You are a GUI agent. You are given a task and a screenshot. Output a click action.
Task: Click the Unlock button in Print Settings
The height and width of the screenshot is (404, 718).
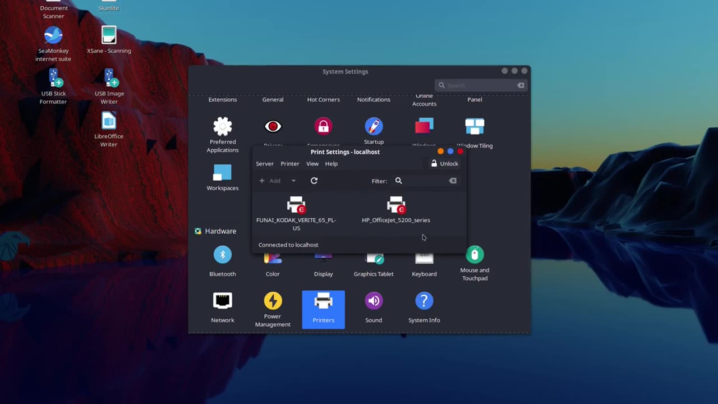point(444,164)
